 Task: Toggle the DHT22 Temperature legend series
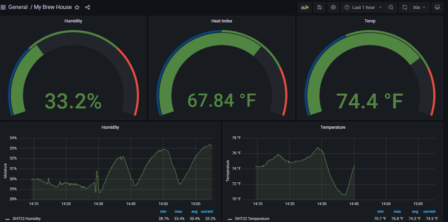pos(252,219)
